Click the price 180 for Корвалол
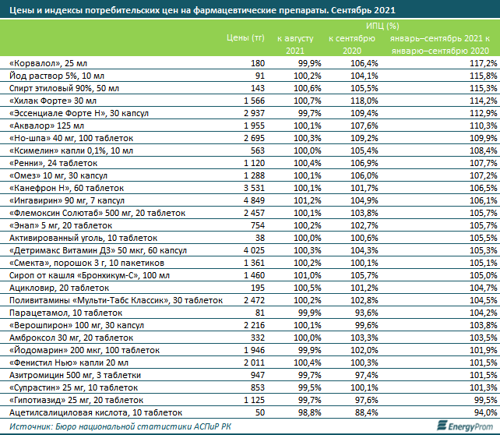The image size is (500, 435). point(258,63)
